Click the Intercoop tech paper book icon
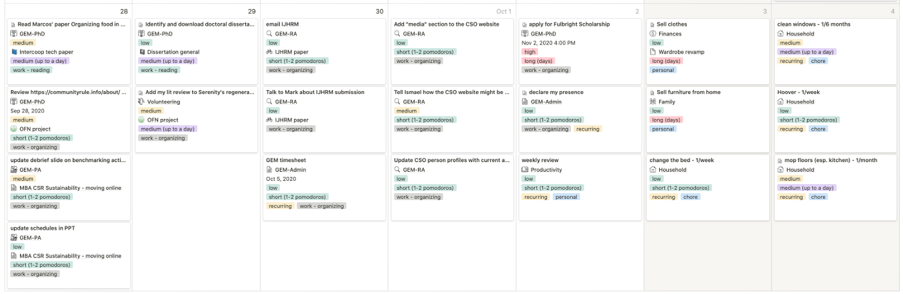This screenshot has width=903, height=294. pyautogui.click(x=14, y=52)
